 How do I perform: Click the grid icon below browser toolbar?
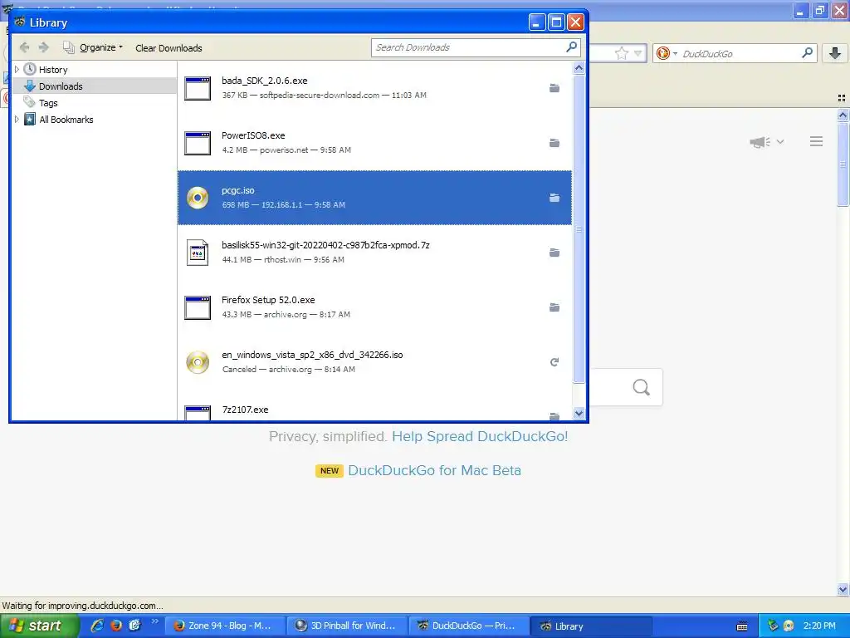tap(842, 98)
